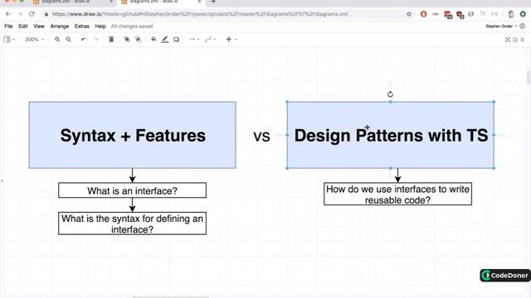This screenshot has height=298, width=531.
Task: Click the zoom in magnifier icon
Action: click(x=57, y=39)
